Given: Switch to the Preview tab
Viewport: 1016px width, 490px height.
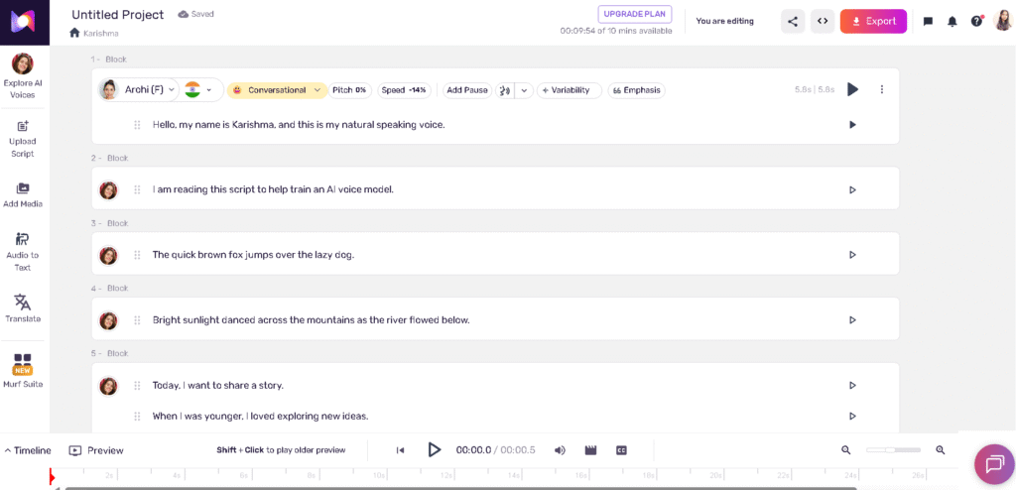Looking at the screenshot, I should (96, 450).
